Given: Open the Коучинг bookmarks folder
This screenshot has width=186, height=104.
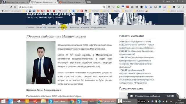Looking at the screenshot, I should 127,11.
